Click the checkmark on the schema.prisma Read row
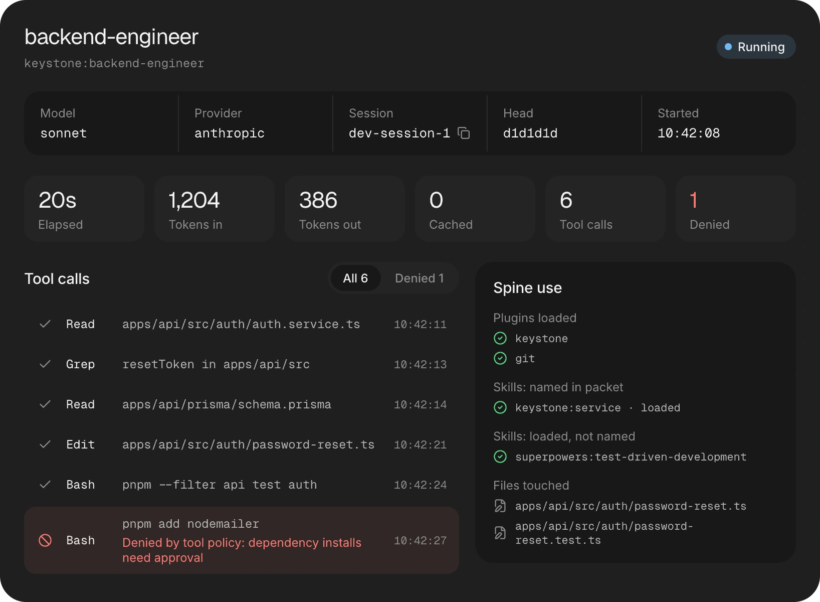This screenshot has height=602, width=820. (45, 404)
